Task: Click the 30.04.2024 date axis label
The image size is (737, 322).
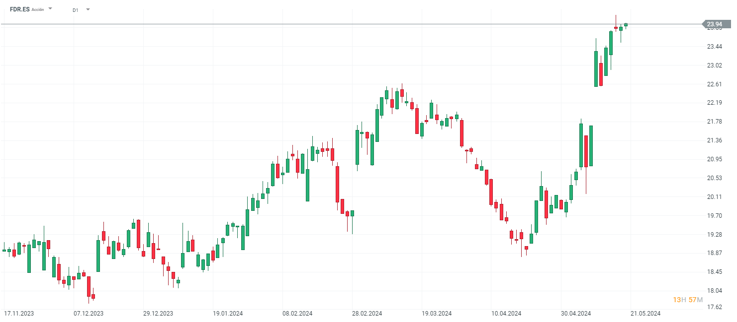Action: pyautogui.click(x=576, y=314)
